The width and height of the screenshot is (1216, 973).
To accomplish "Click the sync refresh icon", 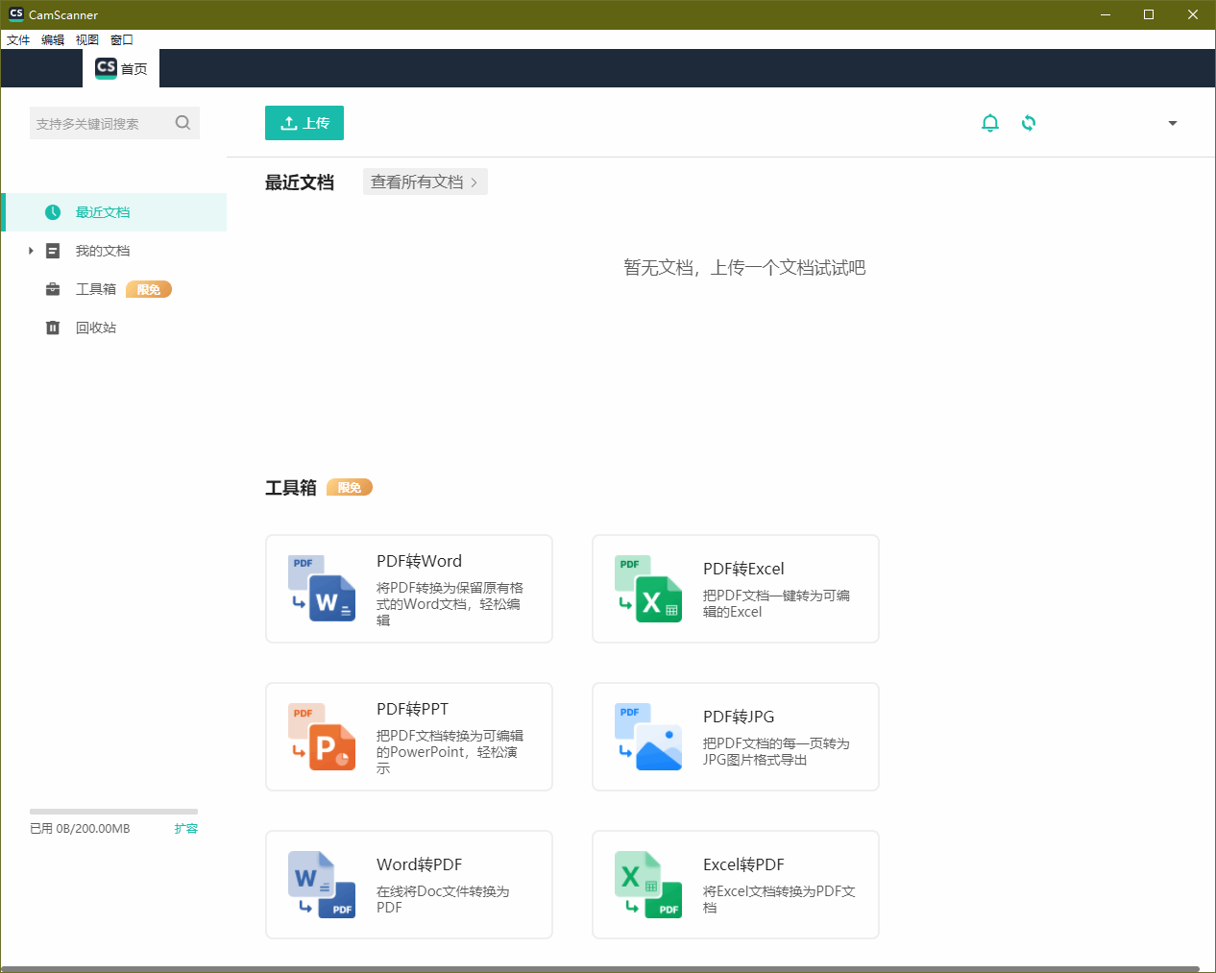I will (x=1029, y=123).
